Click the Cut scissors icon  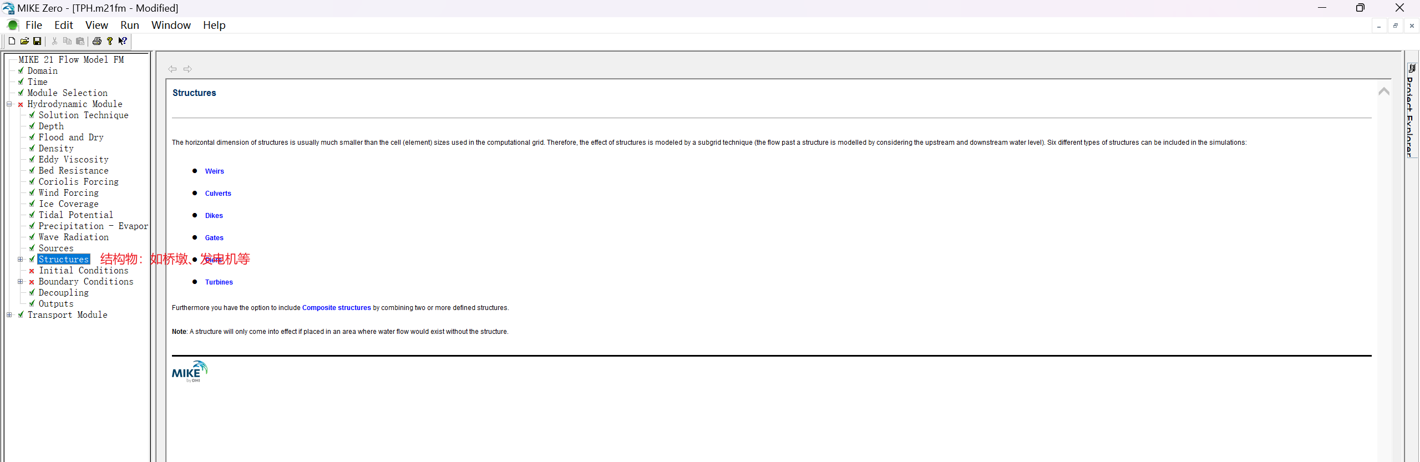pyautogui.click(x=54, y=41)
